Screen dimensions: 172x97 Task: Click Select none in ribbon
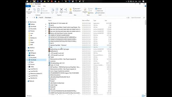pyautogui.click(x=99, y=11)
